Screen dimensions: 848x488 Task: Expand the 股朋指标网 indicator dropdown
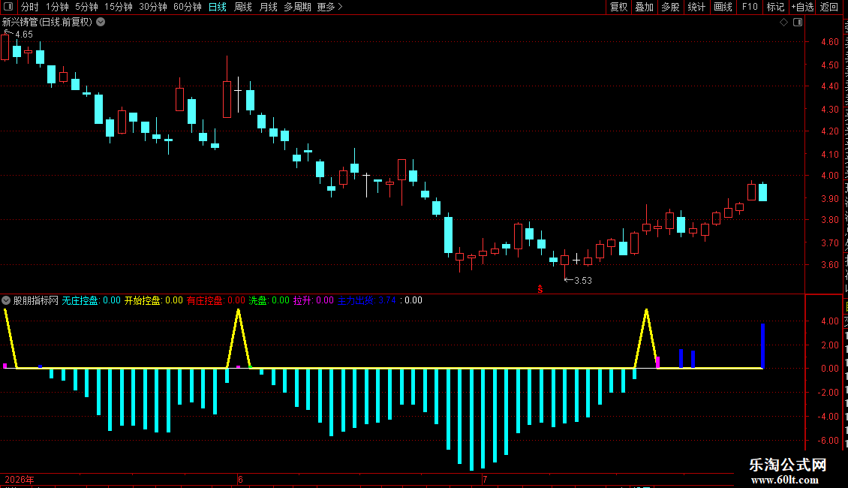tap(6, 300)
